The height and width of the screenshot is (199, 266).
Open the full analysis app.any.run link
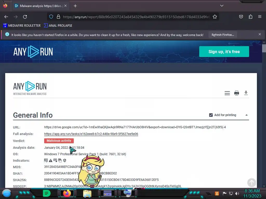[x=91, y=134]
